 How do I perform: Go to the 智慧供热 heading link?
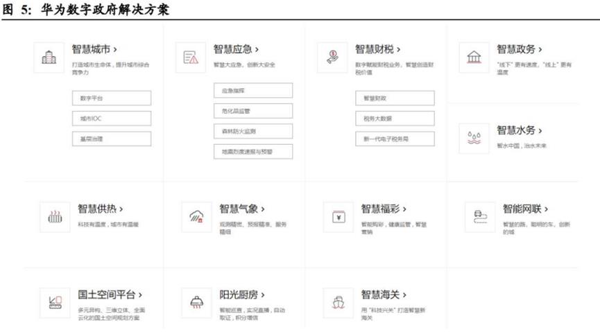pyautogui.click(x=101, y=209)
